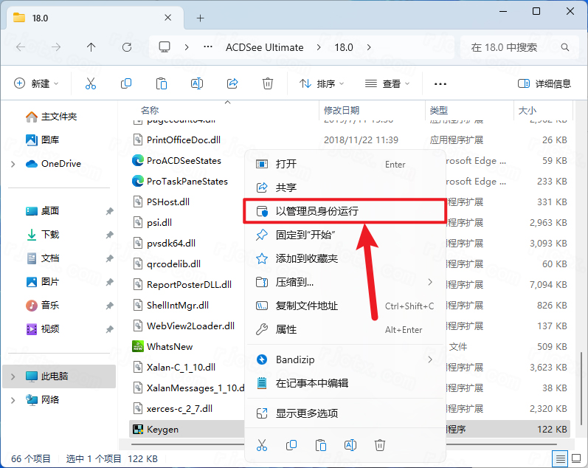Click the paste icon in toolbar
Viewport: 588px width, 468px height.
tap(162, 83)
